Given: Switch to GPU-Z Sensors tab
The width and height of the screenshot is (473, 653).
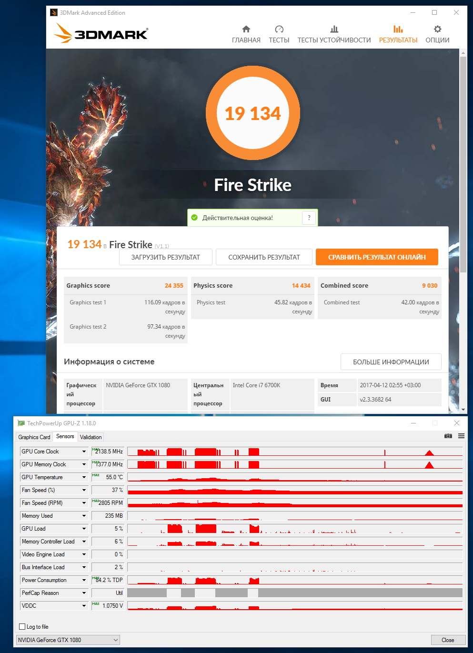Looking at the screenshot, I should pos(65,436).
